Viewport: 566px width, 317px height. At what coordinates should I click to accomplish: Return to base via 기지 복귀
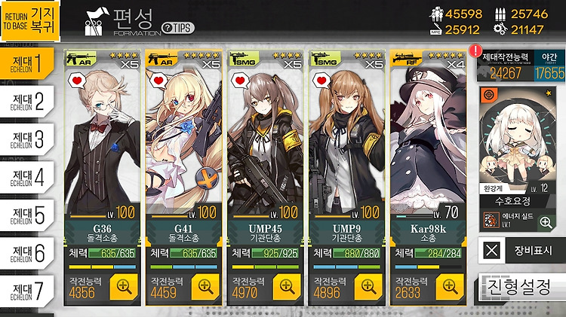click(30, 21)
